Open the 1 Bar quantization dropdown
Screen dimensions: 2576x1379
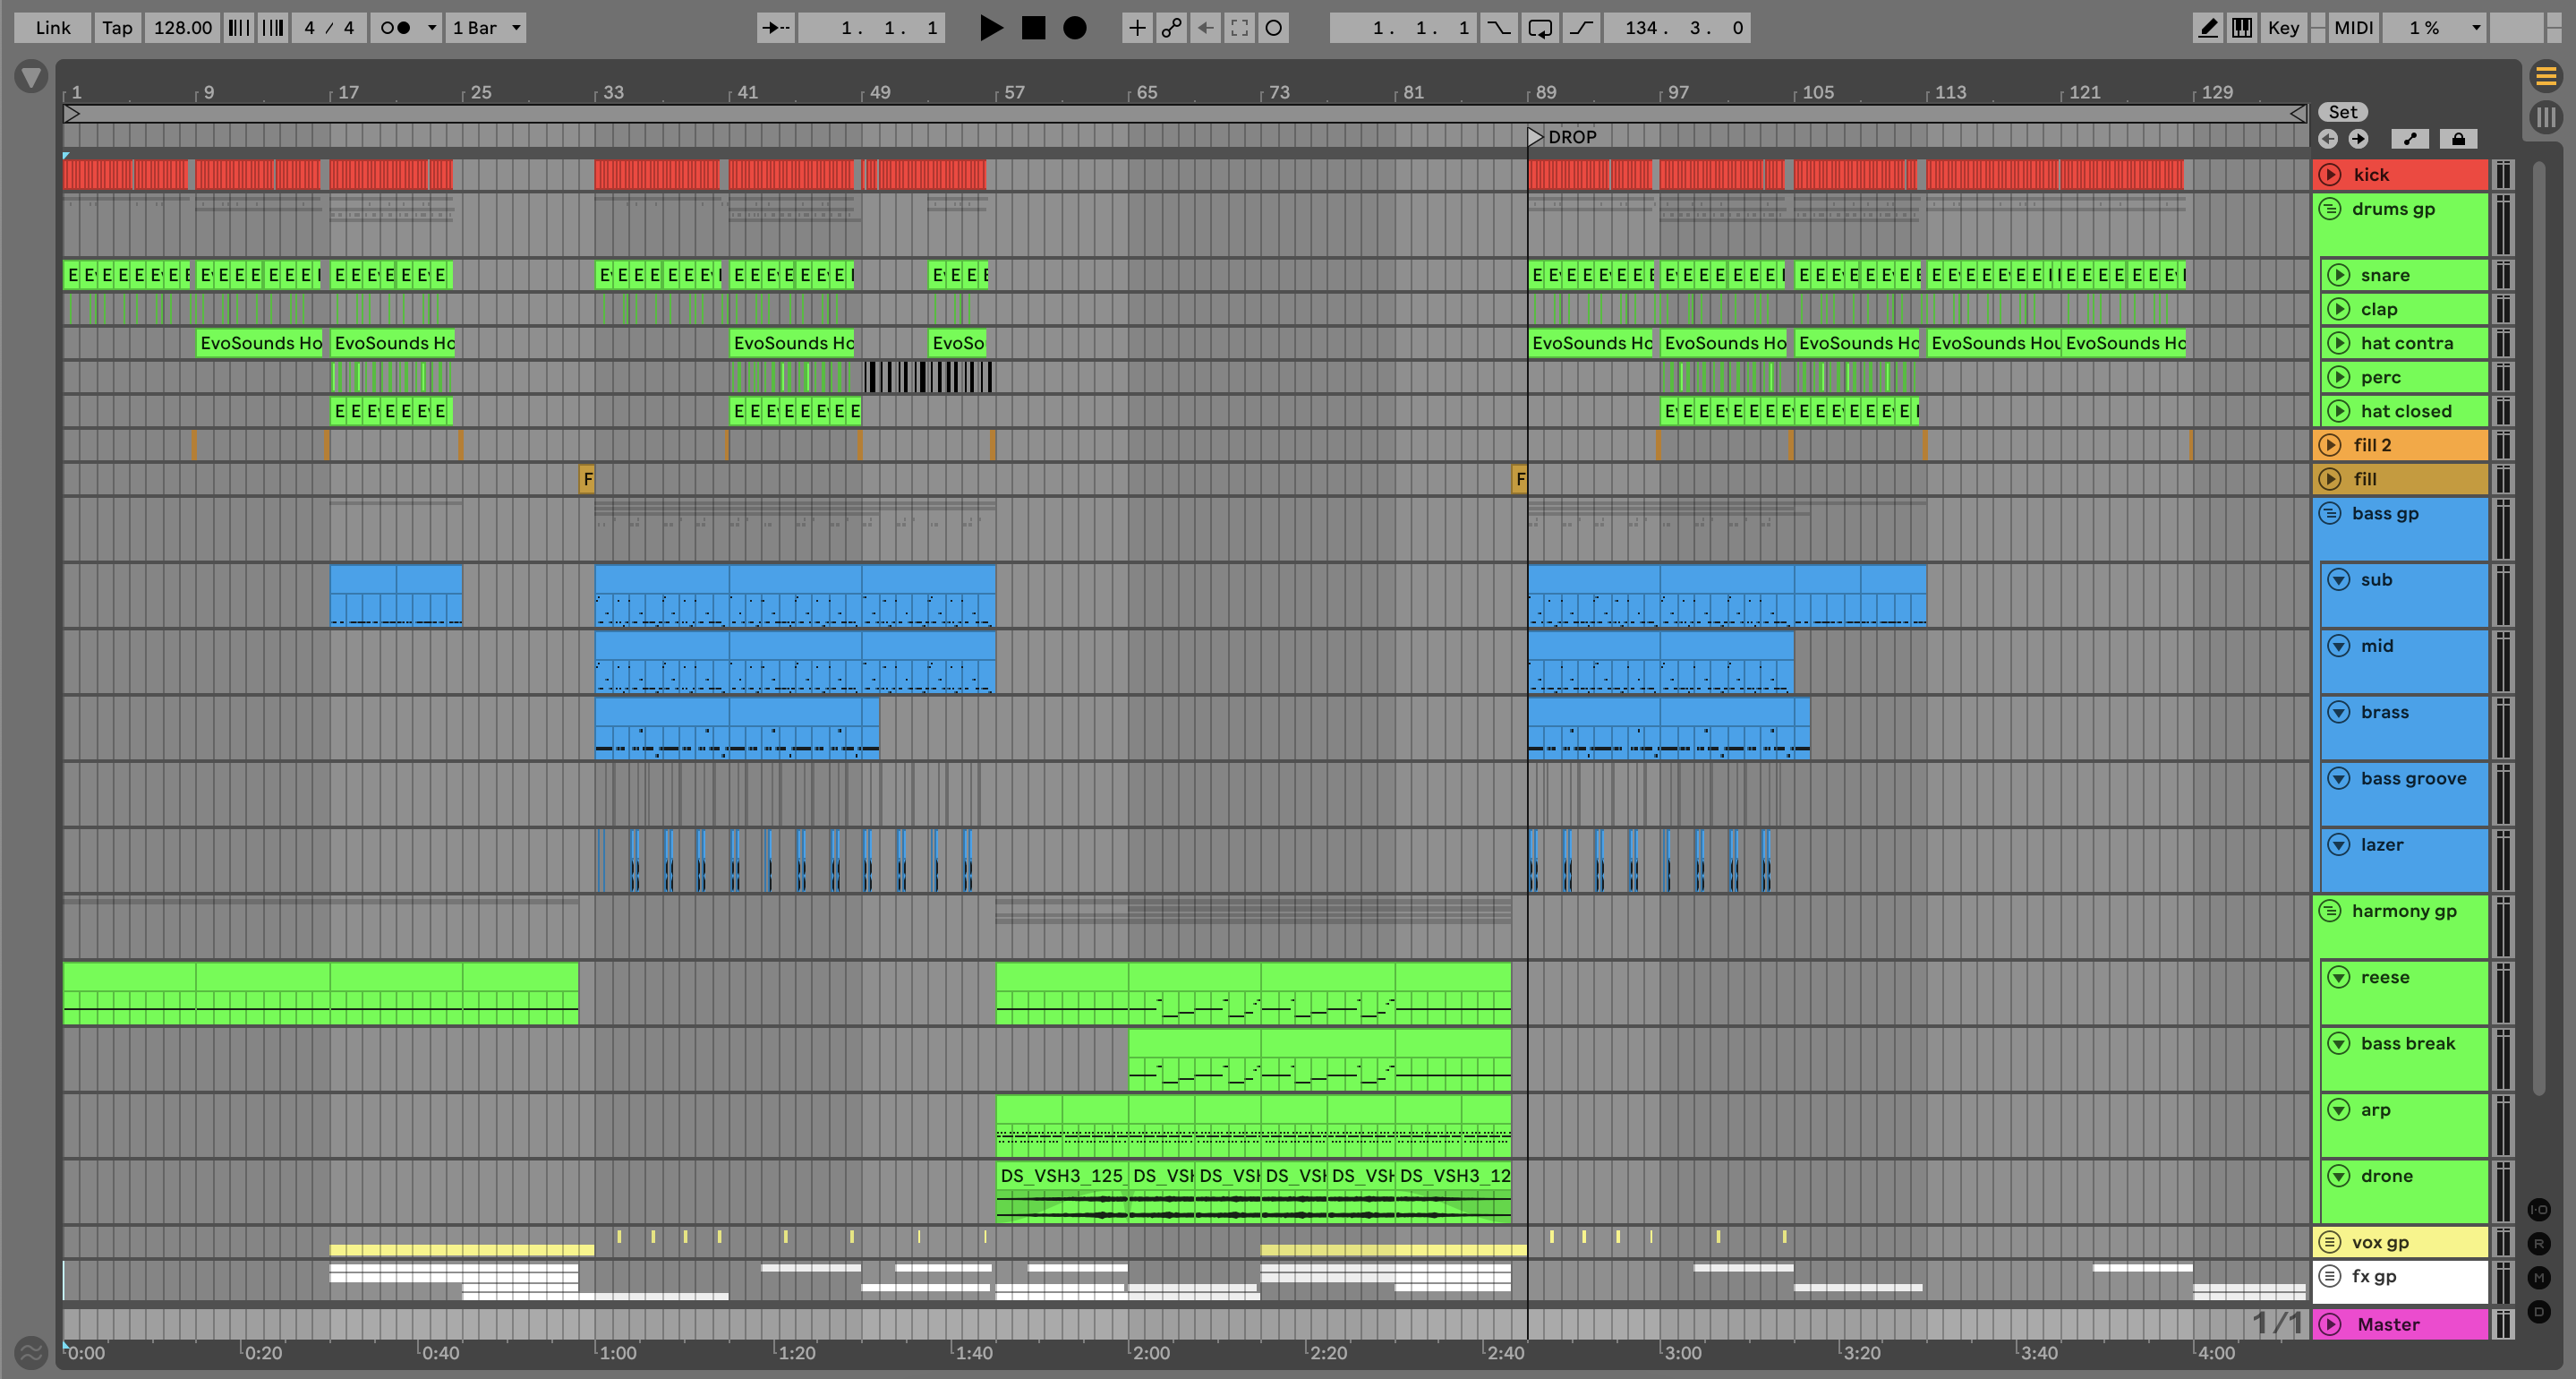(486, 28)
